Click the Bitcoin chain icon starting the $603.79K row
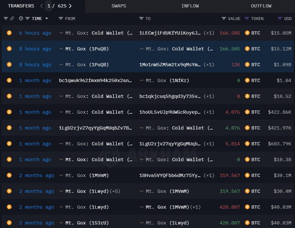The height and width of the screenshot is (228, 295). [9, 144]
